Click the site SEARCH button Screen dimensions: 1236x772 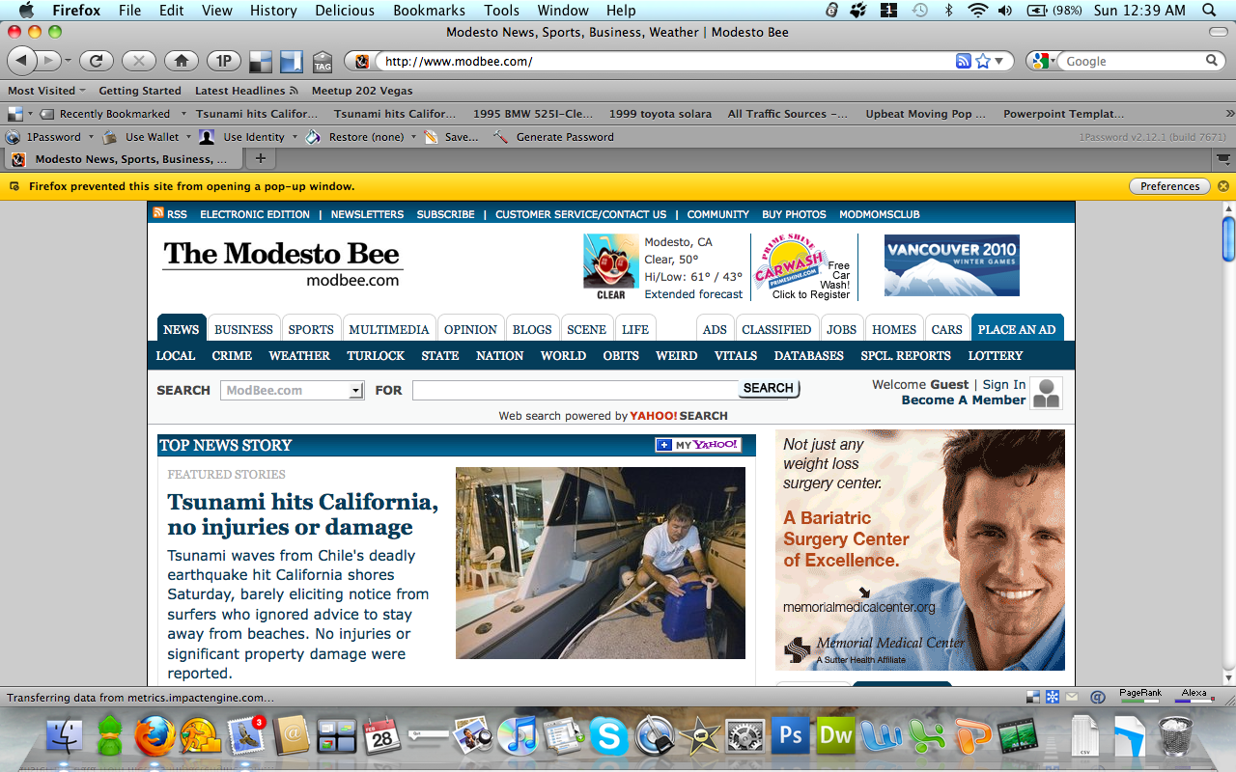click(769, 388)
